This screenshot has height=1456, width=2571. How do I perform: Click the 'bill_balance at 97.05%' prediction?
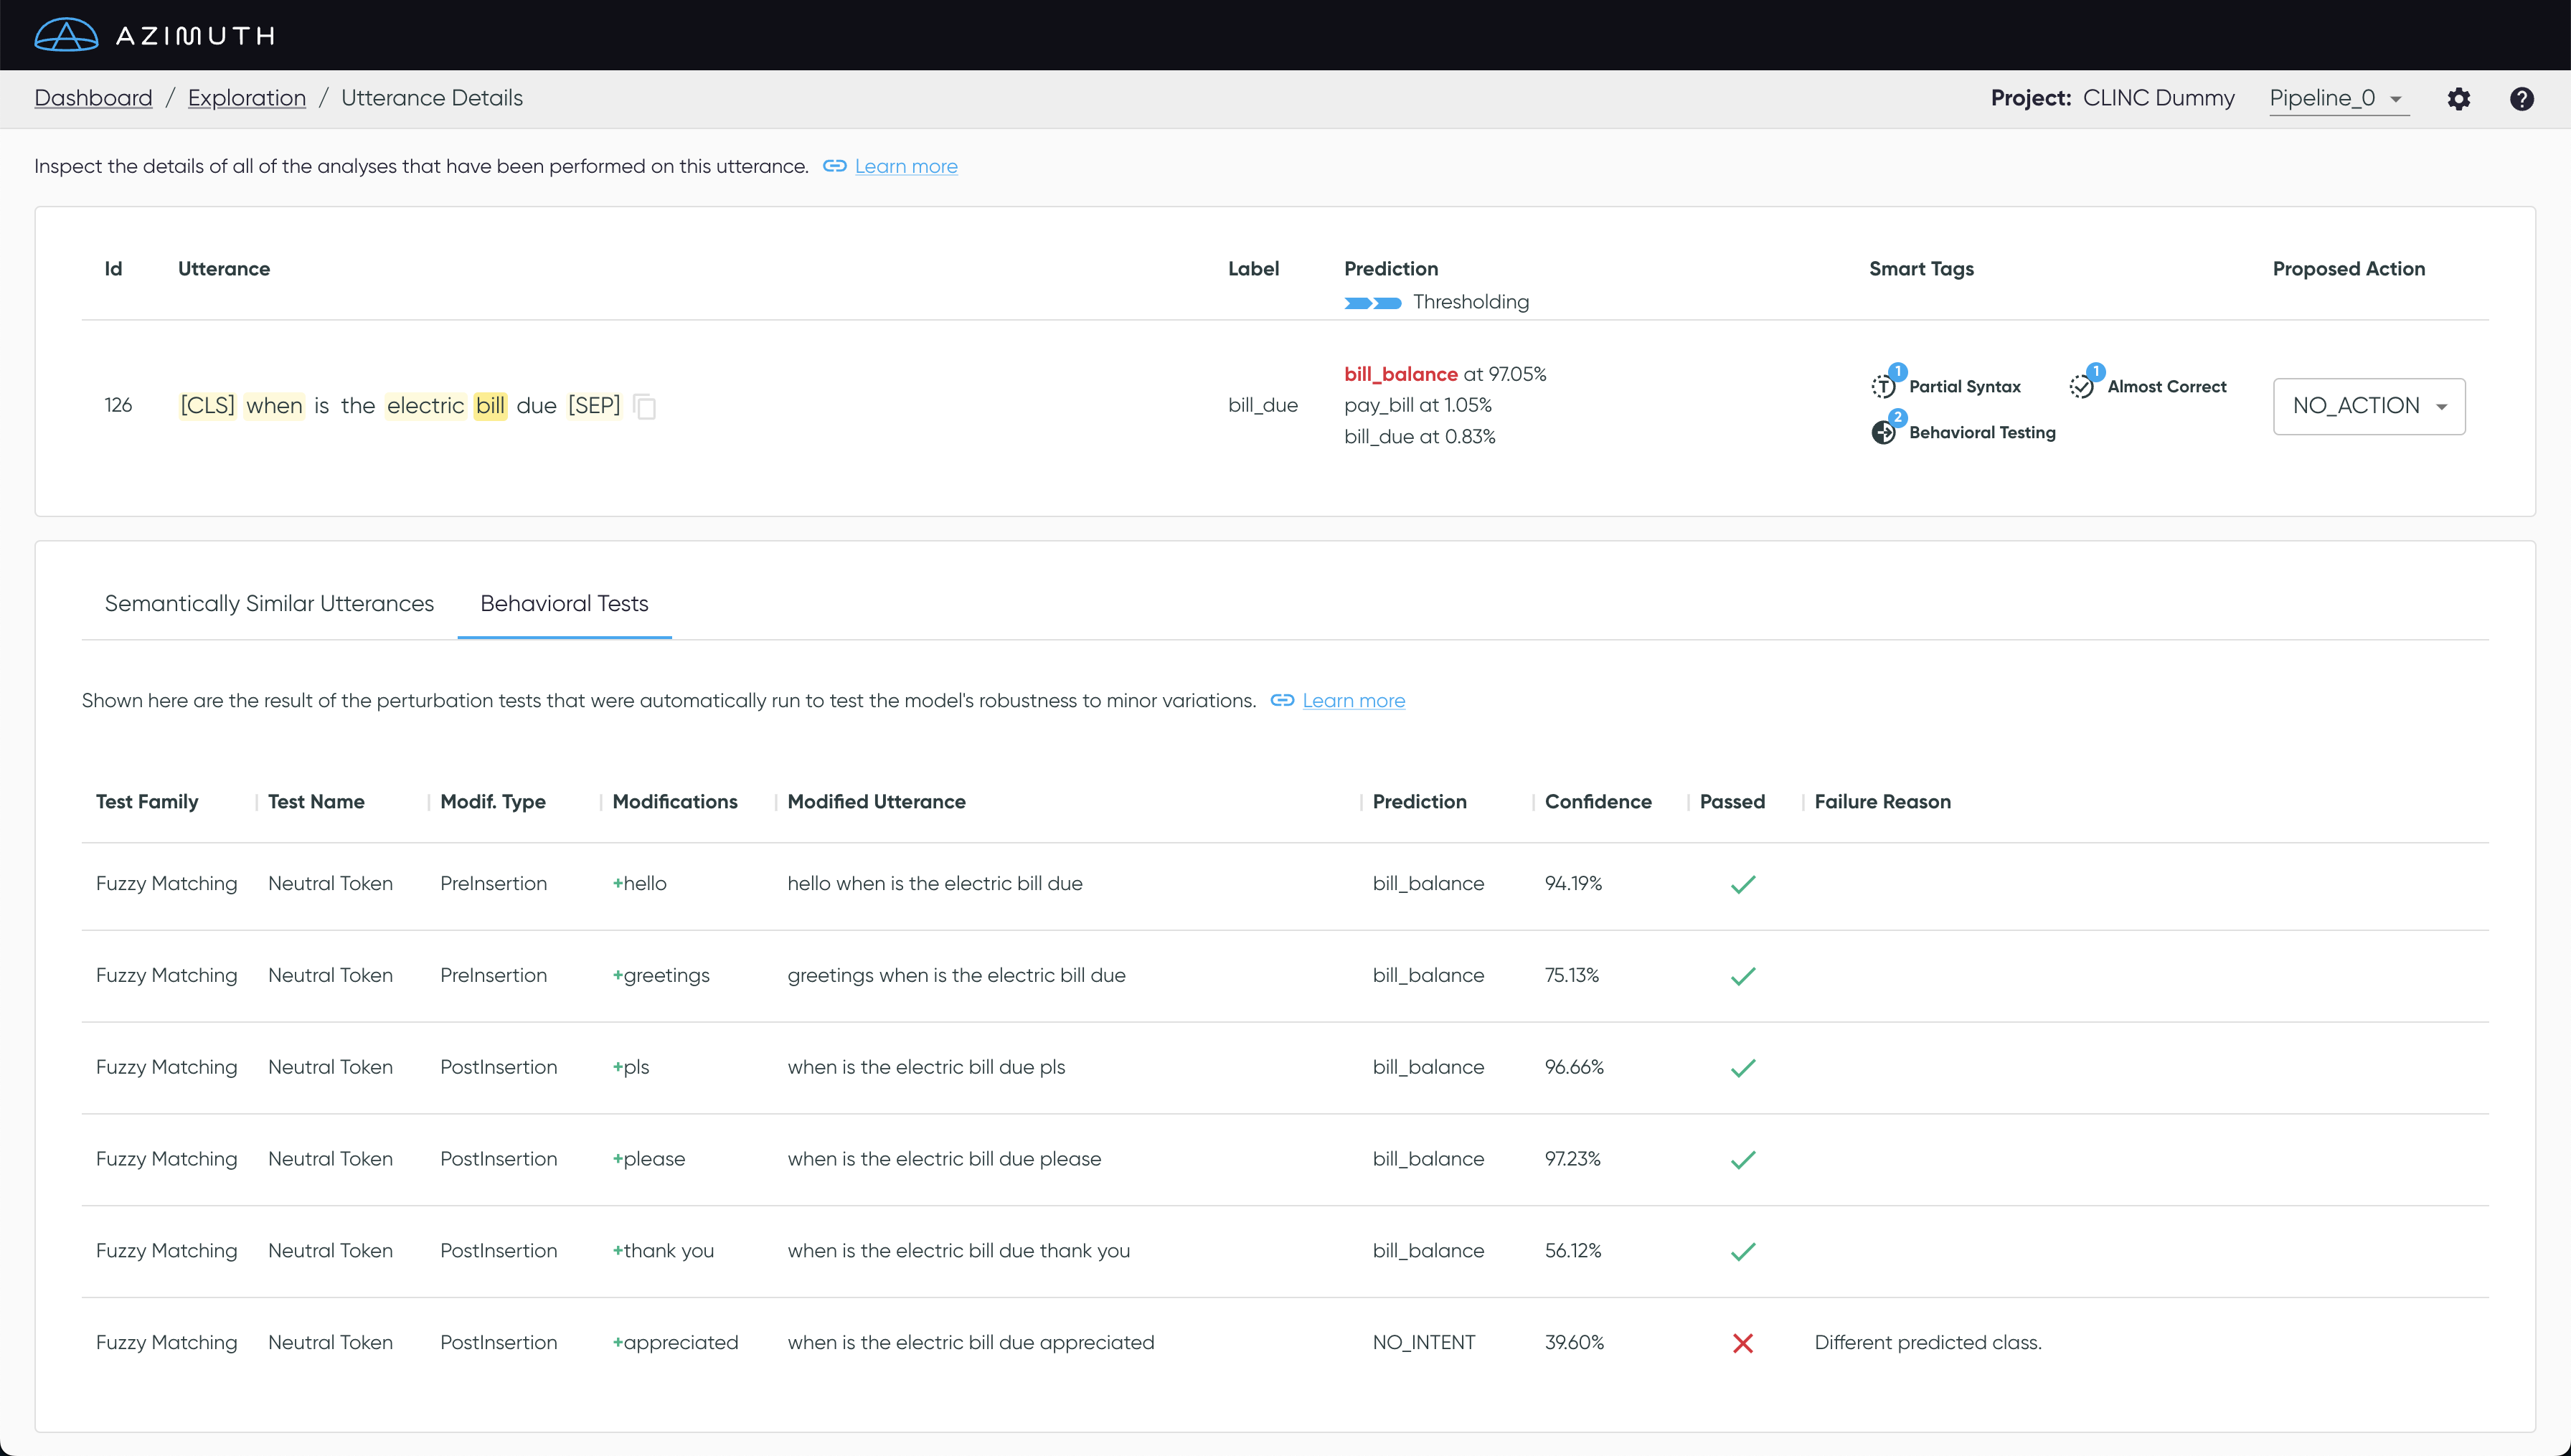pyautogui.click(x=1445, y=374)
